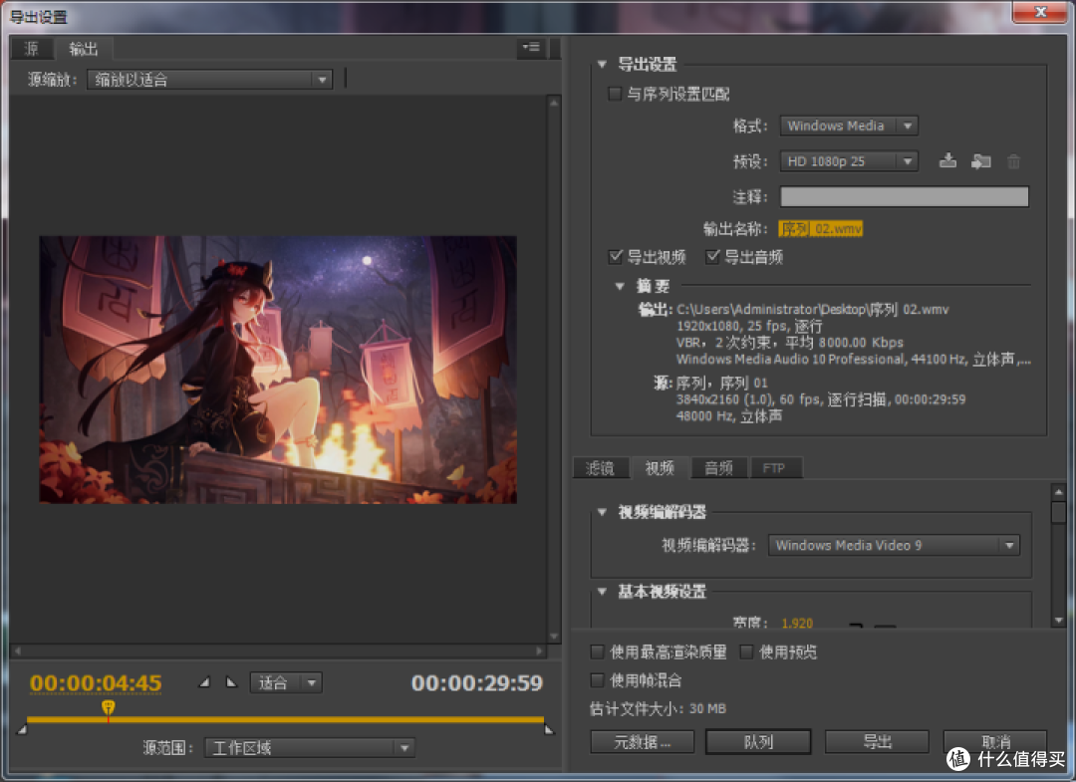Click the Export button
The image size is (1076, 782).
877,741
